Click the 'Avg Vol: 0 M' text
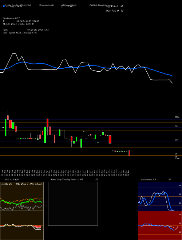Viewport: 182px width, 240px height. (114, 7)
